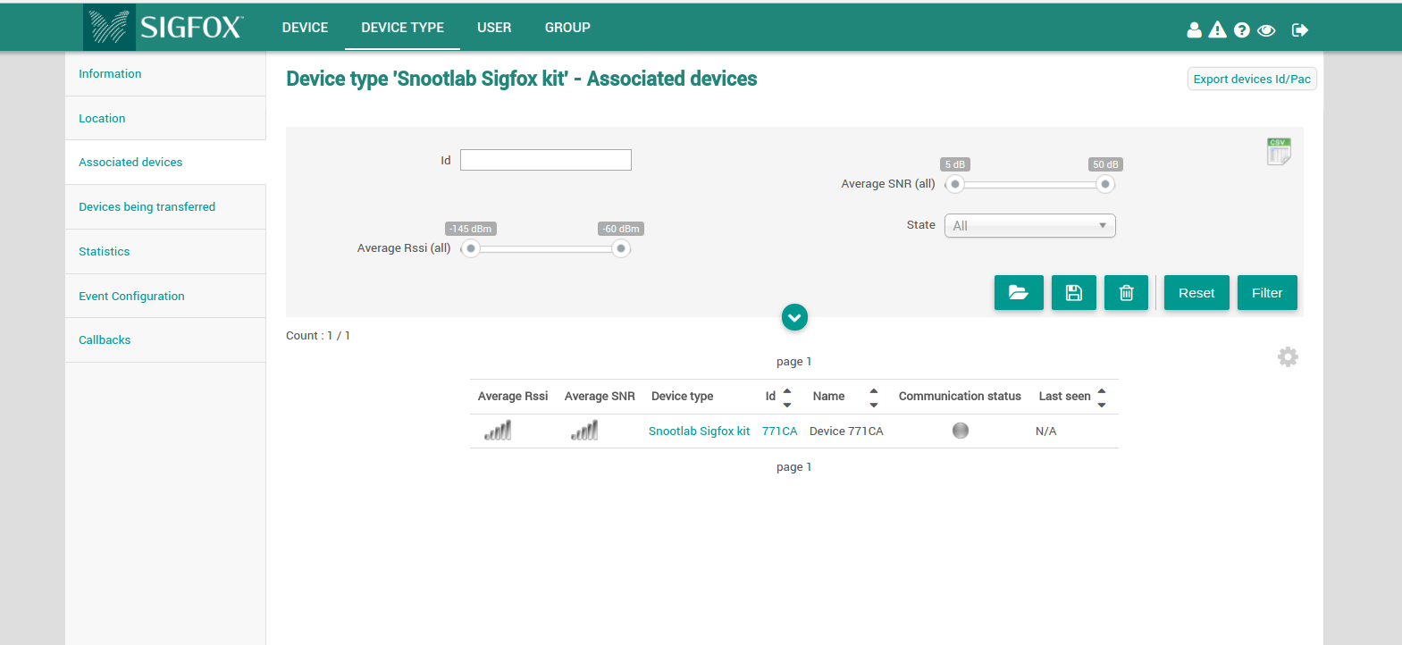Click Average SNR signal bars icon
This screenshot has width=1402, height=645.
pyautogui.click(x=584, y=431)
